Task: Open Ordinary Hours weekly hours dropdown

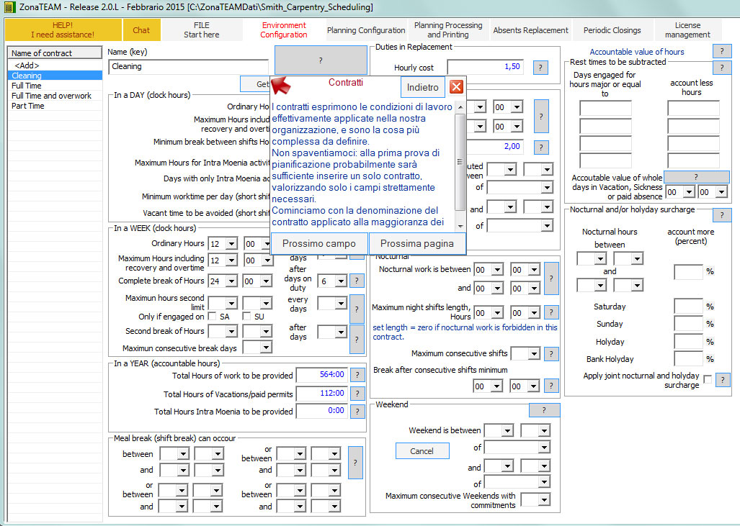Action: 231,244
